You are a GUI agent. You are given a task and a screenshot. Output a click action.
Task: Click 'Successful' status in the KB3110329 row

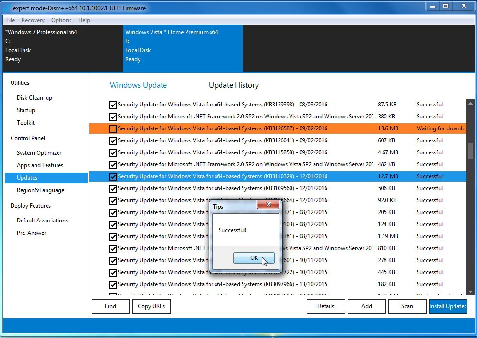(x=430, y=176)
